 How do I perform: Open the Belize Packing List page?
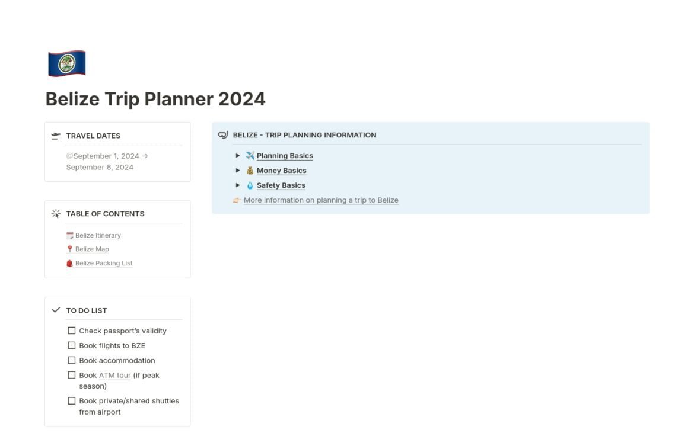click(x=104, y=264)
